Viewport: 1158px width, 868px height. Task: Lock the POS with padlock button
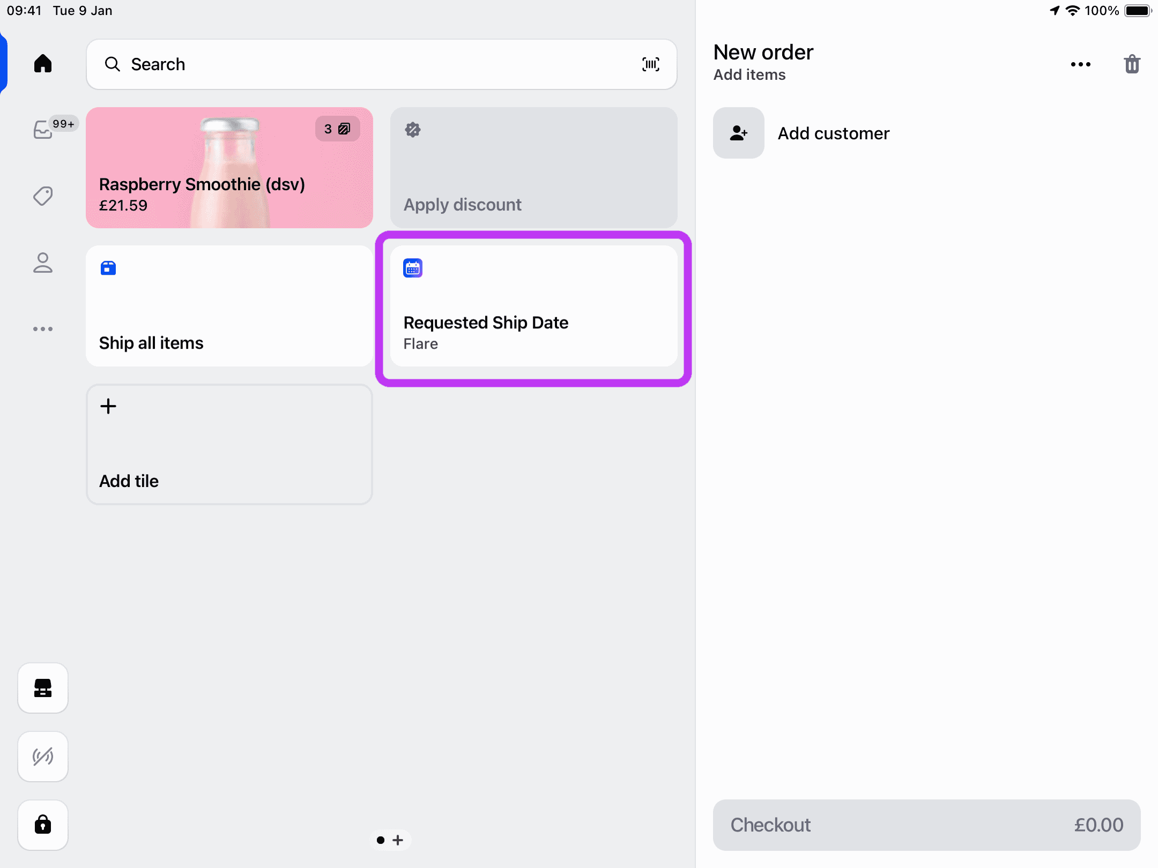(x=43, y=825)
